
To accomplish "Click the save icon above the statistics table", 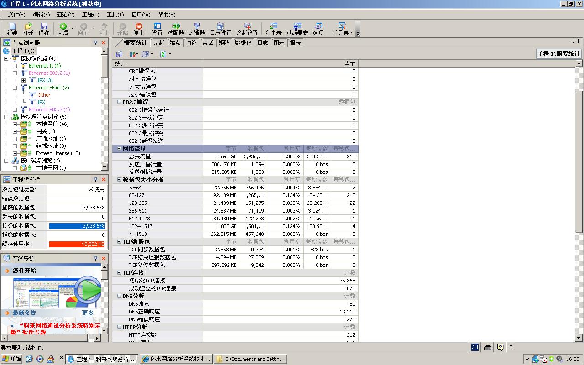I will click(119, 54).
